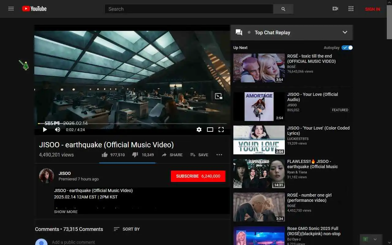Focus the Search input field

point(189,9)
